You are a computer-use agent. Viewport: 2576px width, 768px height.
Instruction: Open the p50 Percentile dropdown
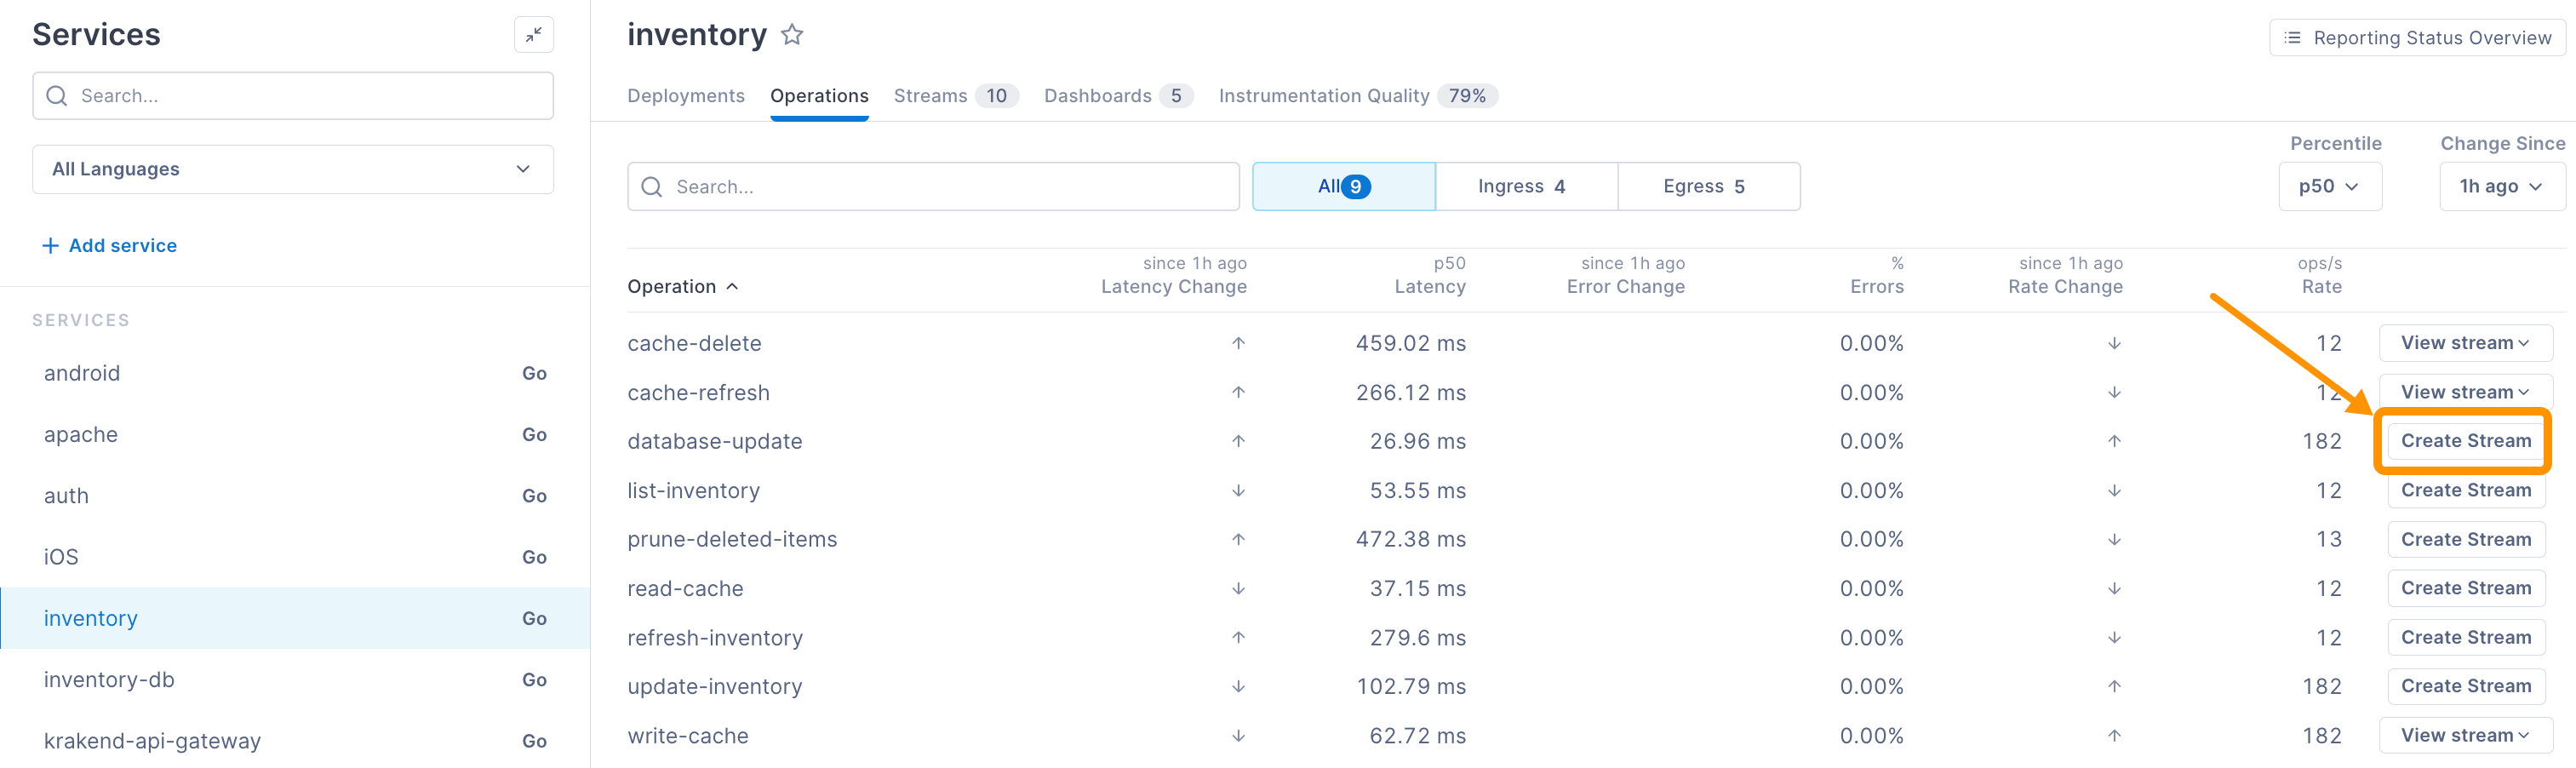[2331, 186]
